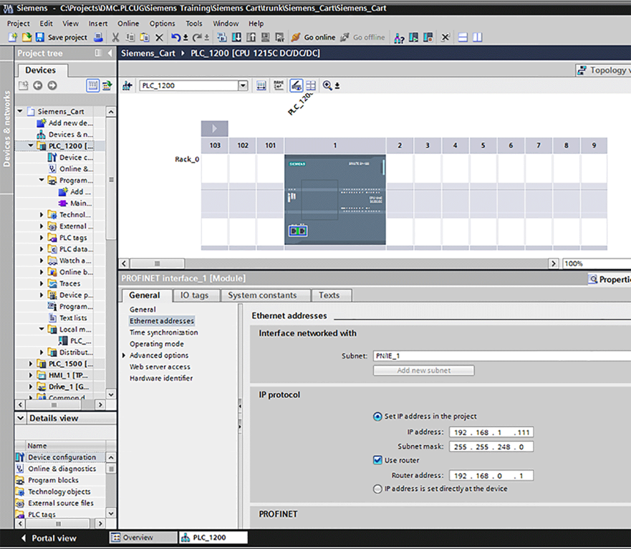Click the Undo arrow icon

(176, 38)
